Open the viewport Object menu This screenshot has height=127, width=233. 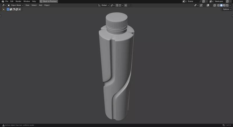pyautogui.click(x=47, y=5)
